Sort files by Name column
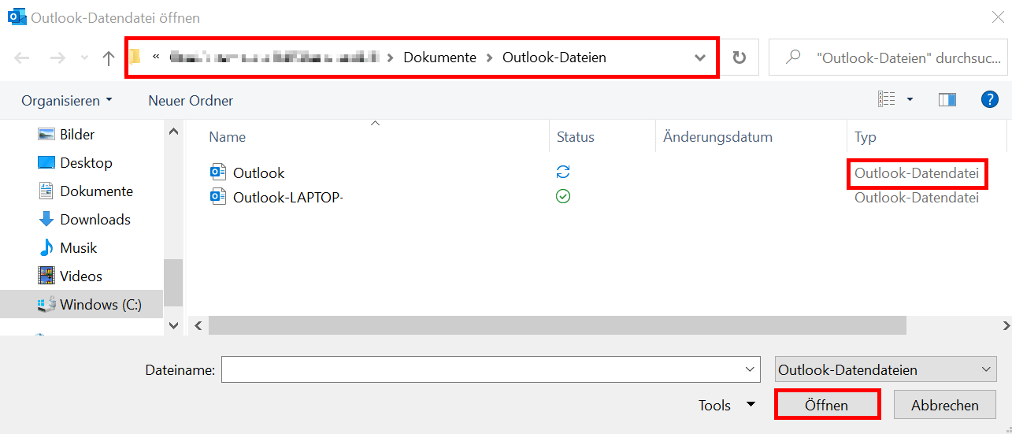The height and width of the screenshot is (434, 1012). point(228,137)
